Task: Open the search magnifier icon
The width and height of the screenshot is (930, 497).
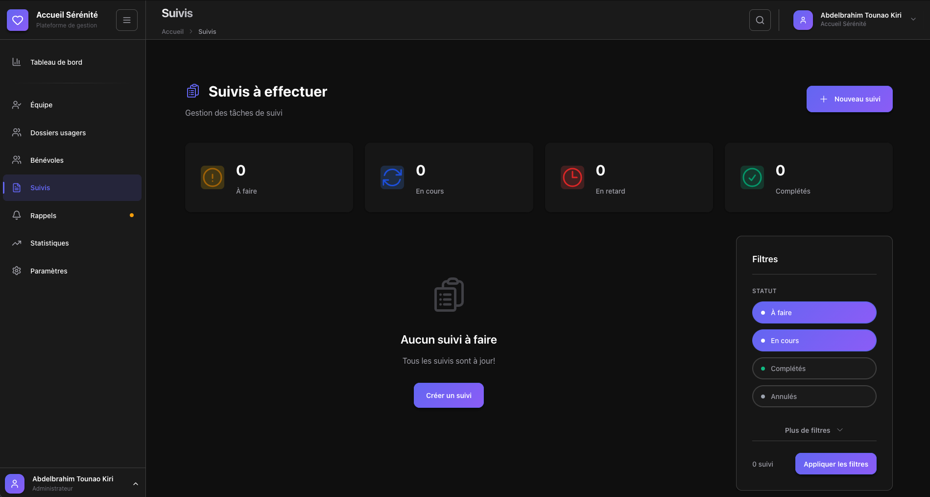Action: point(760,20)
